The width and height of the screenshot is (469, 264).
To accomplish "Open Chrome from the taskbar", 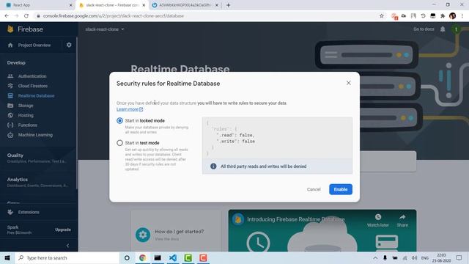I will coord(142,257).
